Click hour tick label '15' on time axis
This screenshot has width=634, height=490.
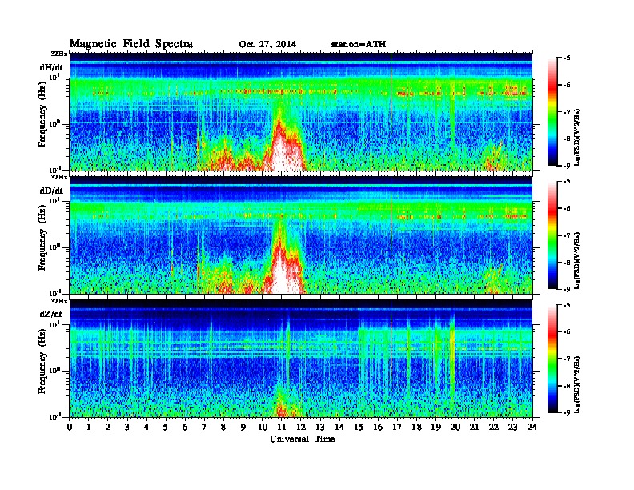(359, 428)
